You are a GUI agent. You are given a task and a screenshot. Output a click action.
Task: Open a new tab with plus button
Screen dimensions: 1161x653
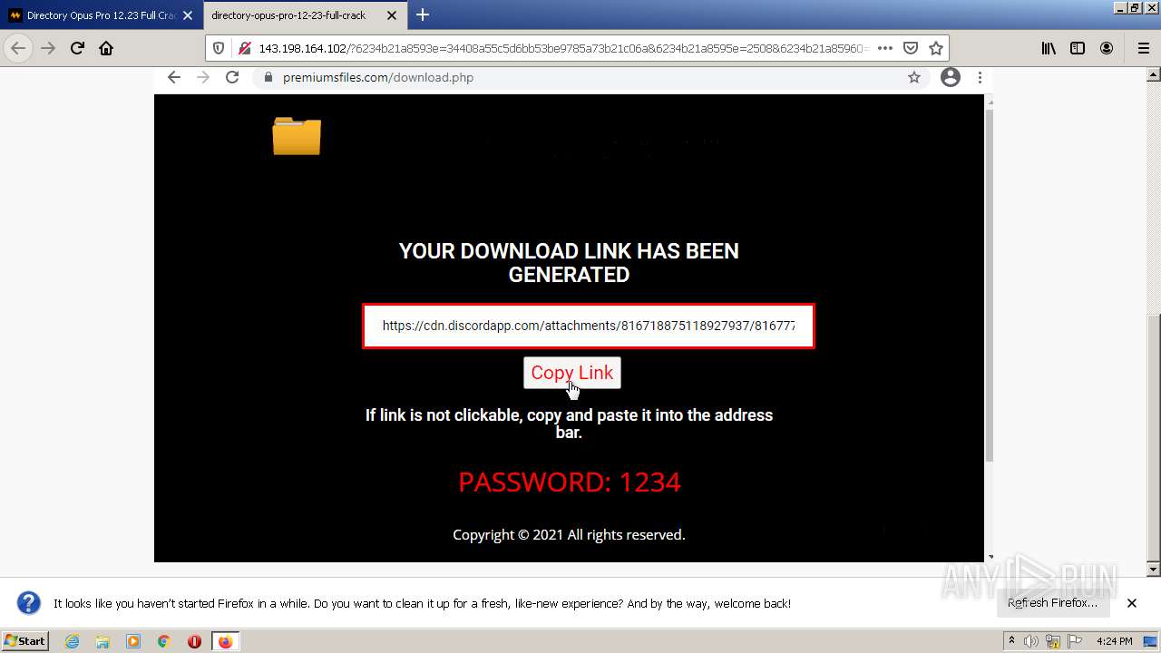tap(423, 15)
